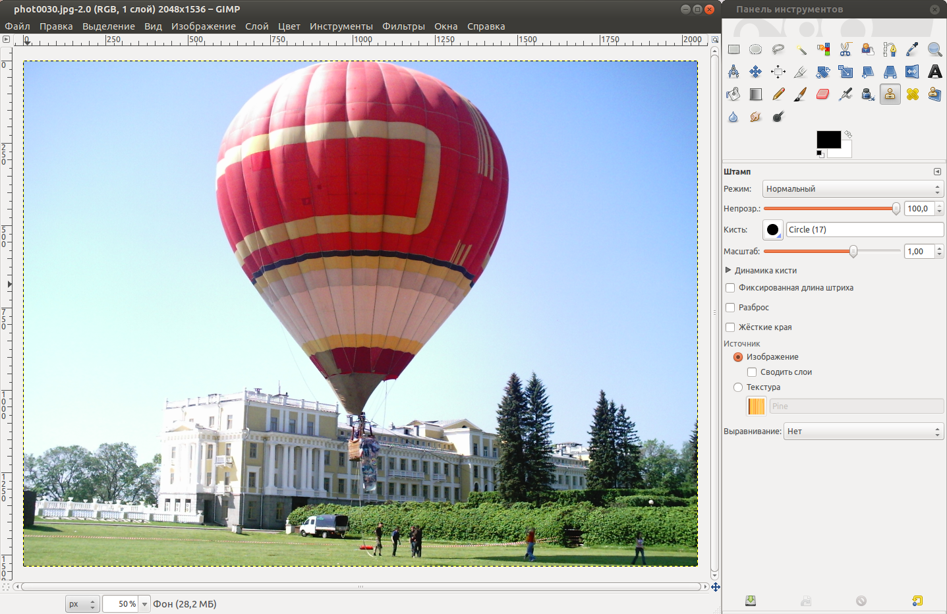Click reset tool options button at bottom

click(x=917, y=601)
